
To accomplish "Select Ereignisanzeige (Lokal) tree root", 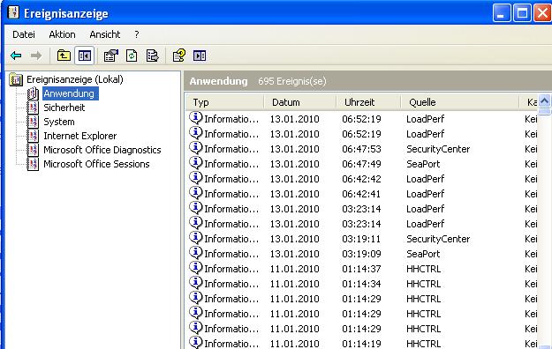I will 75,79.
